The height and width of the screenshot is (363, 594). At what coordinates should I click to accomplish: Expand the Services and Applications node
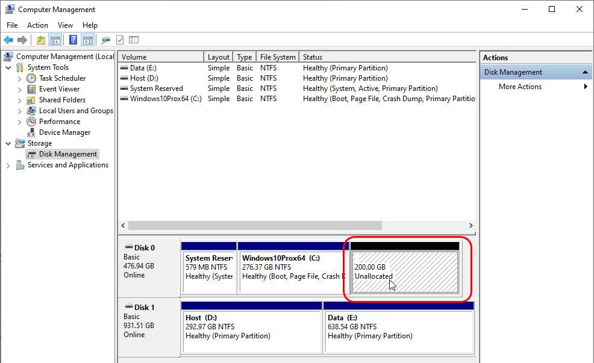pyautogui.click(x=8, y=165)
